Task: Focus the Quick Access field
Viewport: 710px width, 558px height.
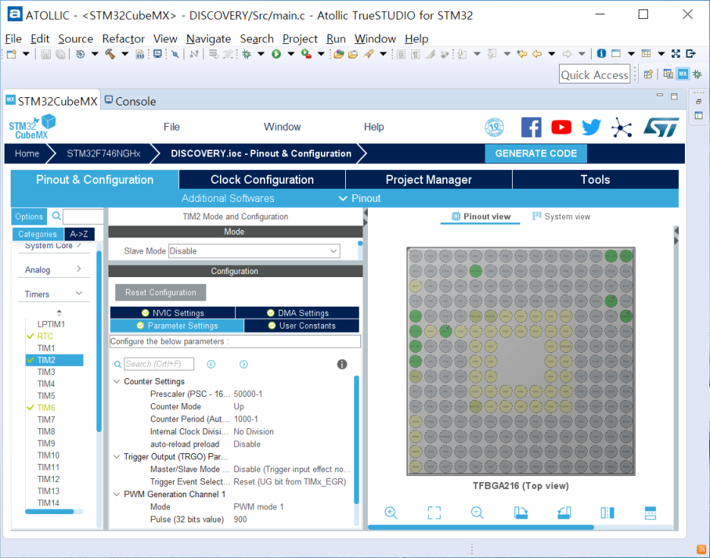Action: (594, 74)
